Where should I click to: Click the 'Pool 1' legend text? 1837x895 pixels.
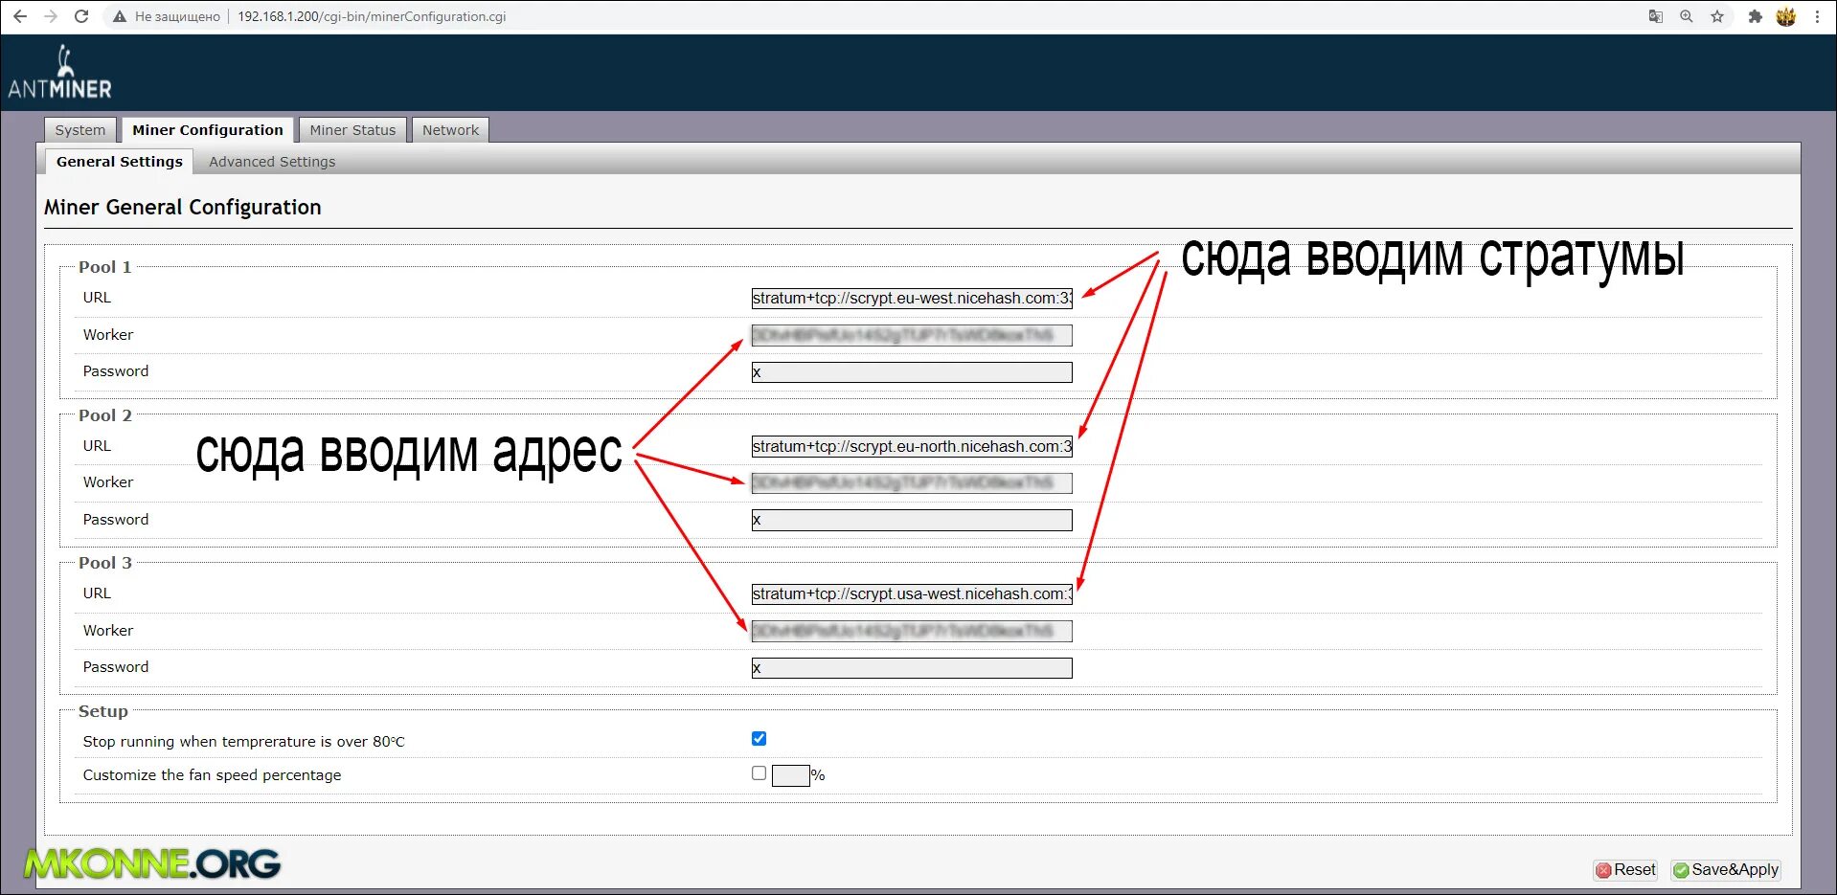tap(104, 267)
